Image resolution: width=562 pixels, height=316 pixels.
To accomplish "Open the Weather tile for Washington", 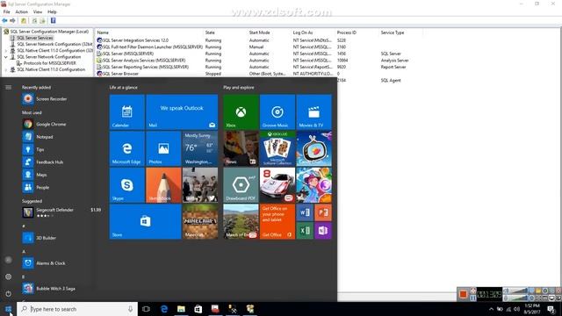I will (x=200, y=148).
